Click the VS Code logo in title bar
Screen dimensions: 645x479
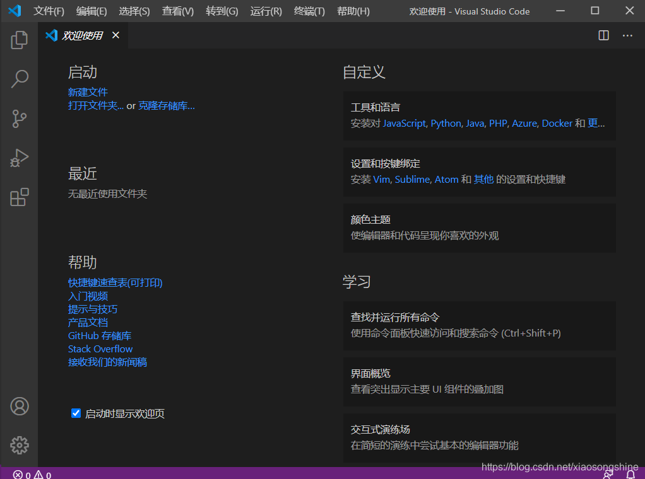pos(15,11)
